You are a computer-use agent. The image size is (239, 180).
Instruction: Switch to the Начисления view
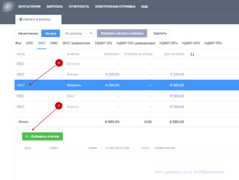(28, 34)
